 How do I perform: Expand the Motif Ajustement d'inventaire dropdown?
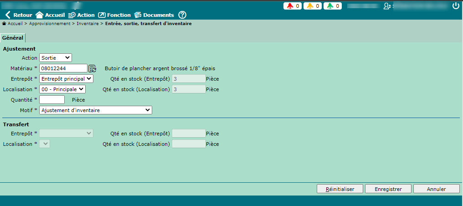96,110
